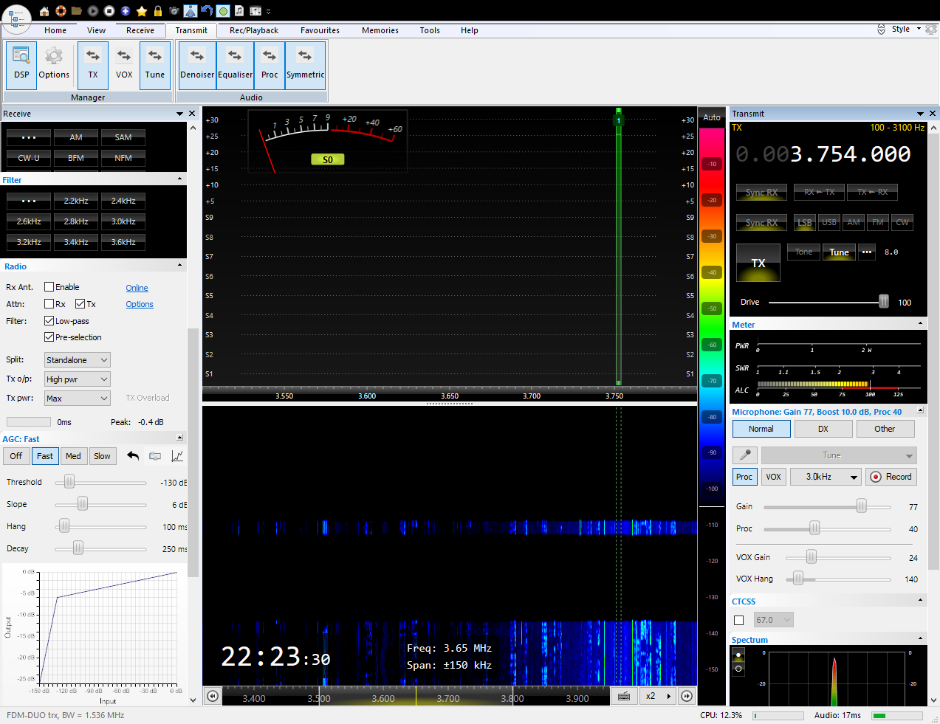Switch to the Receive ribbon tab
Screen dimensions: 940x724
click(140, 30)
